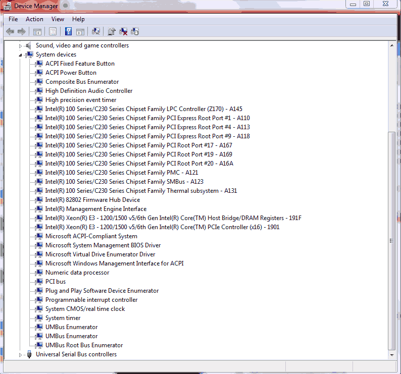Viewport: 401px width, 374px height.
Task: Select Microsoft System Management BIOS Driver
Action: coord(103,245)
